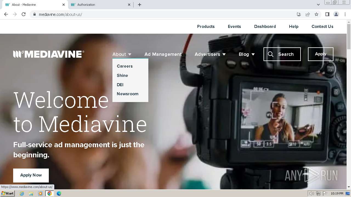Screen dimensions: 351x197
Task: Open a new tab with plus button
Action: click(139, 5)
